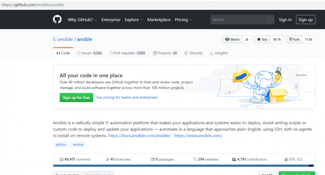
Task: Click the ansible topic tag
Action: [78, 144]
